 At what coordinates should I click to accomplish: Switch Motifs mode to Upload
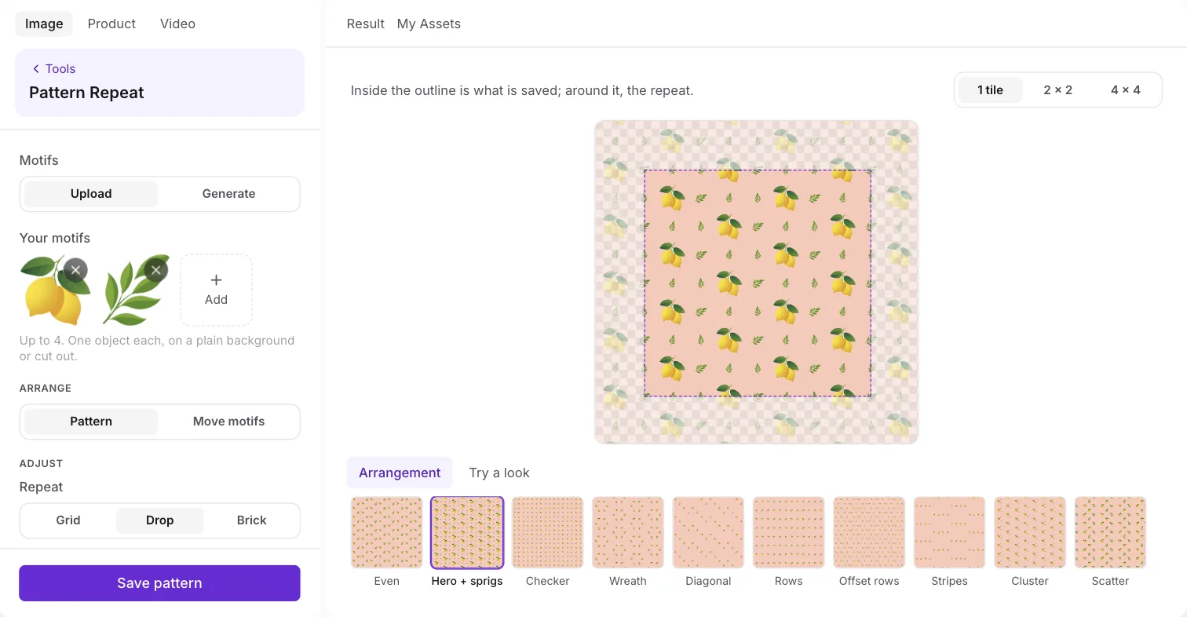click(91, 194)
